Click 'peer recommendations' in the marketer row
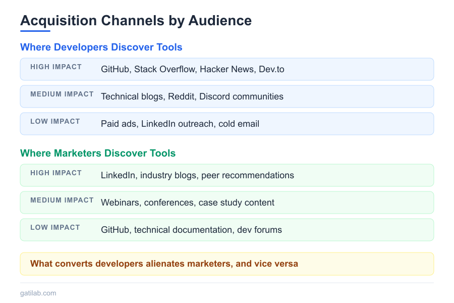 (248, 175)
